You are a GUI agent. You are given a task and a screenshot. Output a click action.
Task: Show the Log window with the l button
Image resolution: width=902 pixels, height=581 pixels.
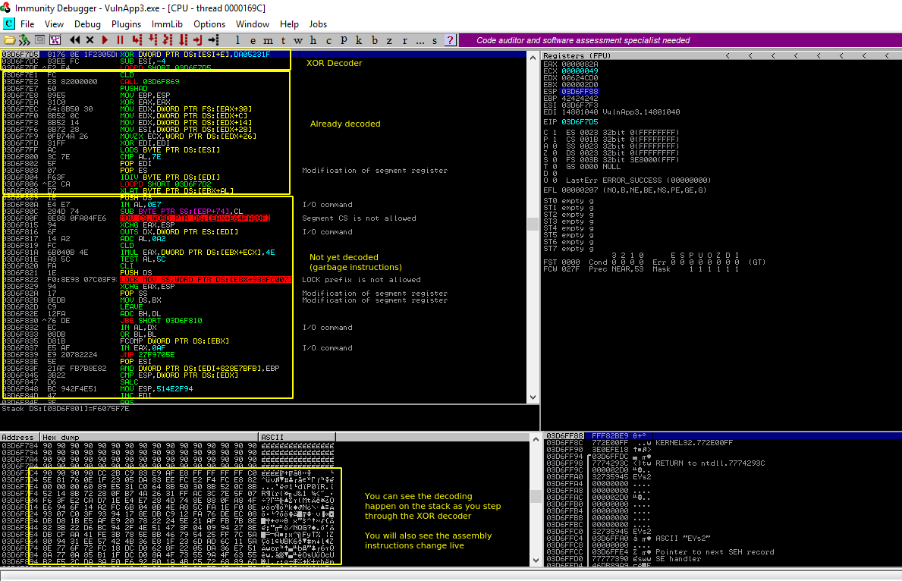click(x=237, y=40)
